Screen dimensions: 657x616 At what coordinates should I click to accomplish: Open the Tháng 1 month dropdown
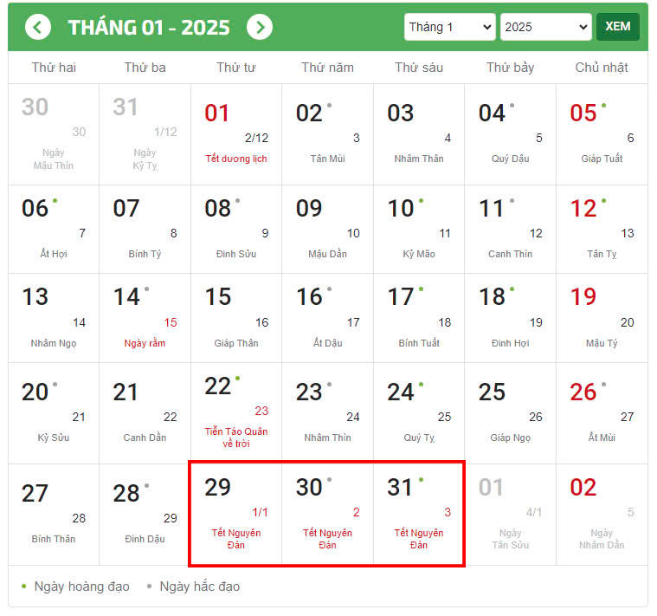click(449, 27)
